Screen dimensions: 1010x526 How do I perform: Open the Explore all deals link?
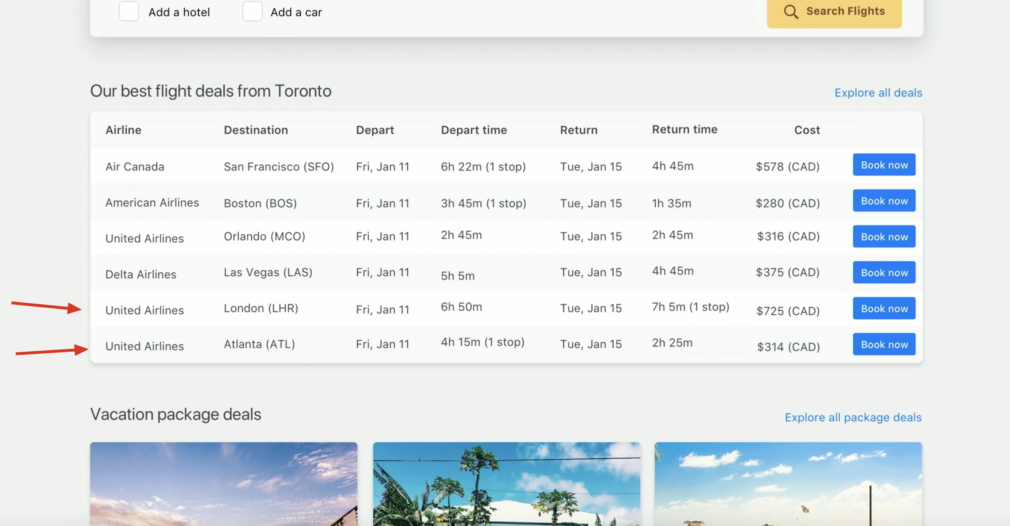point(878,93)
